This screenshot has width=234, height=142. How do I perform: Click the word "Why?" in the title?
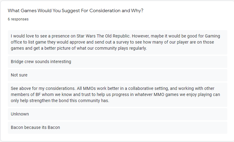point(137,11)
